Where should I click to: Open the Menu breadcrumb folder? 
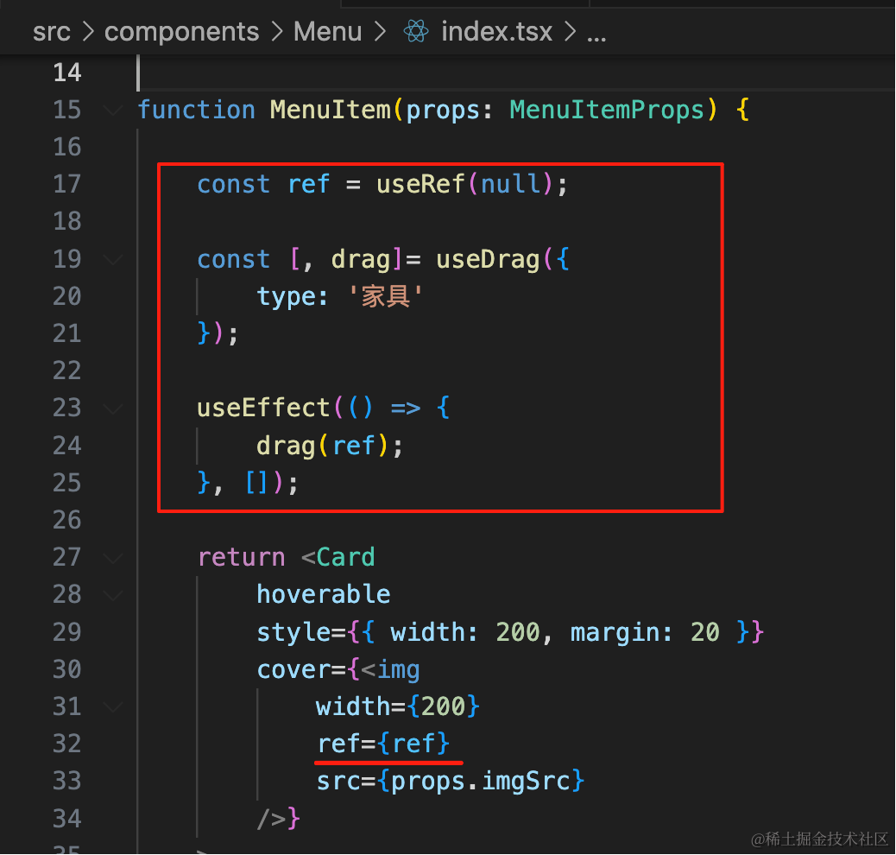point(327,31)
